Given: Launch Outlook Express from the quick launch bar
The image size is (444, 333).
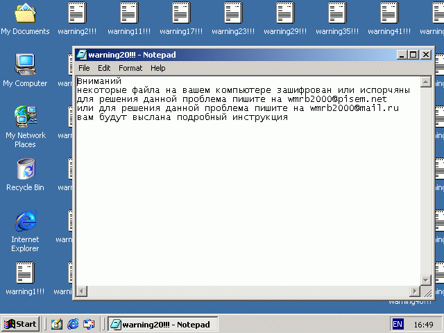Looking at the screenshot, I should pyautogui.click(x=89, y=324).
